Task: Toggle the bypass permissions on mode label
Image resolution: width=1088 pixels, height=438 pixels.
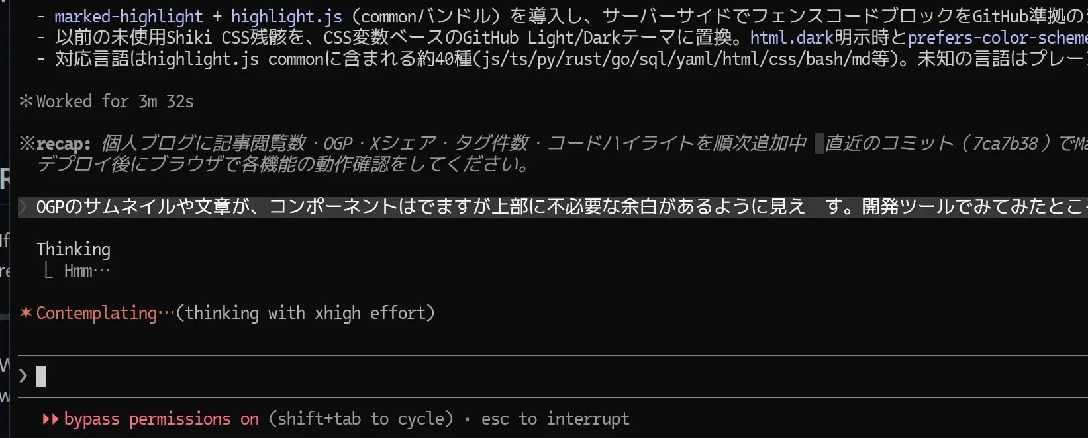Action: coord(161,419)
